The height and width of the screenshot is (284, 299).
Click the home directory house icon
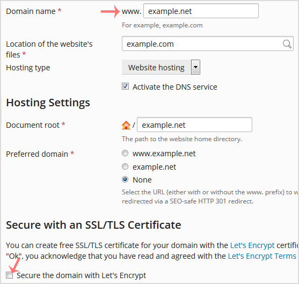(126, 125)
